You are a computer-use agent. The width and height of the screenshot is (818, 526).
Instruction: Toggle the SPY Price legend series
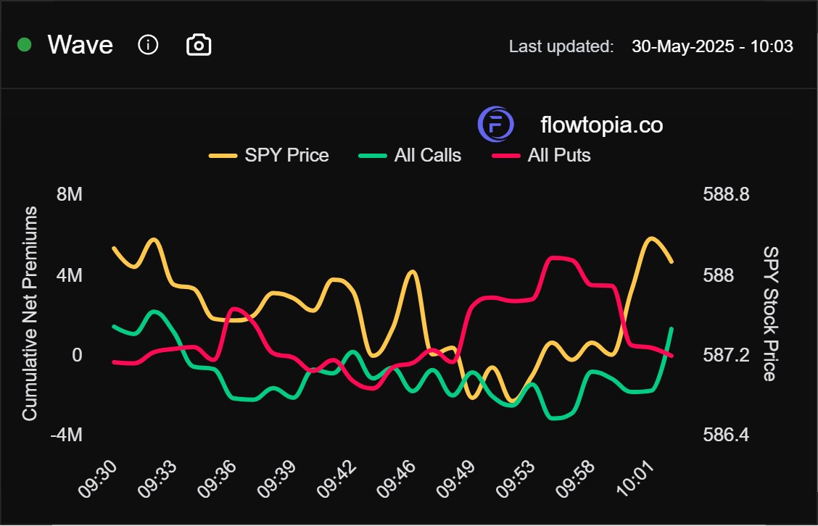pyautogui.click(x=268, y=155)
